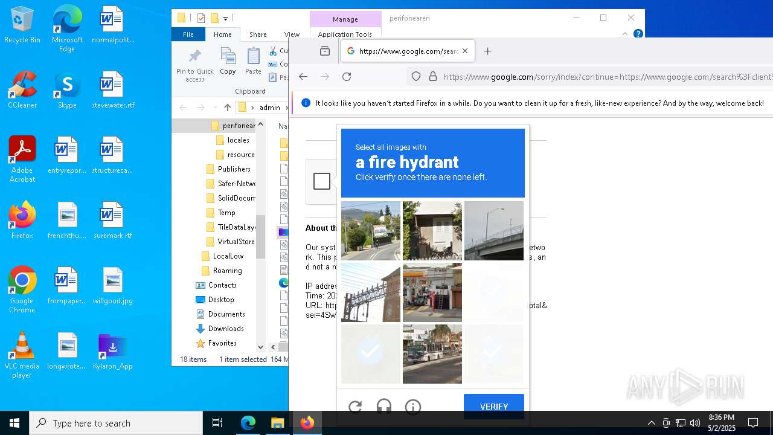Screen dimensions: 773x435
Task: Open the Application Tools tab
Action: 345,34
